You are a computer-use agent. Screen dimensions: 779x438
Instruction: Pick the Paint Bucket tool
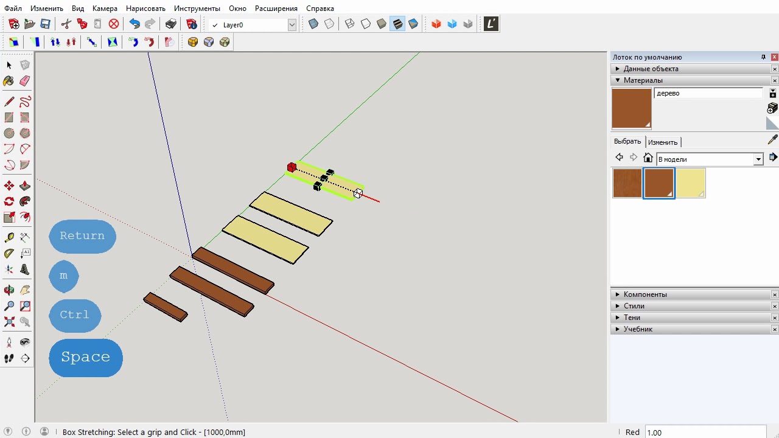click(x=9, y=81)
